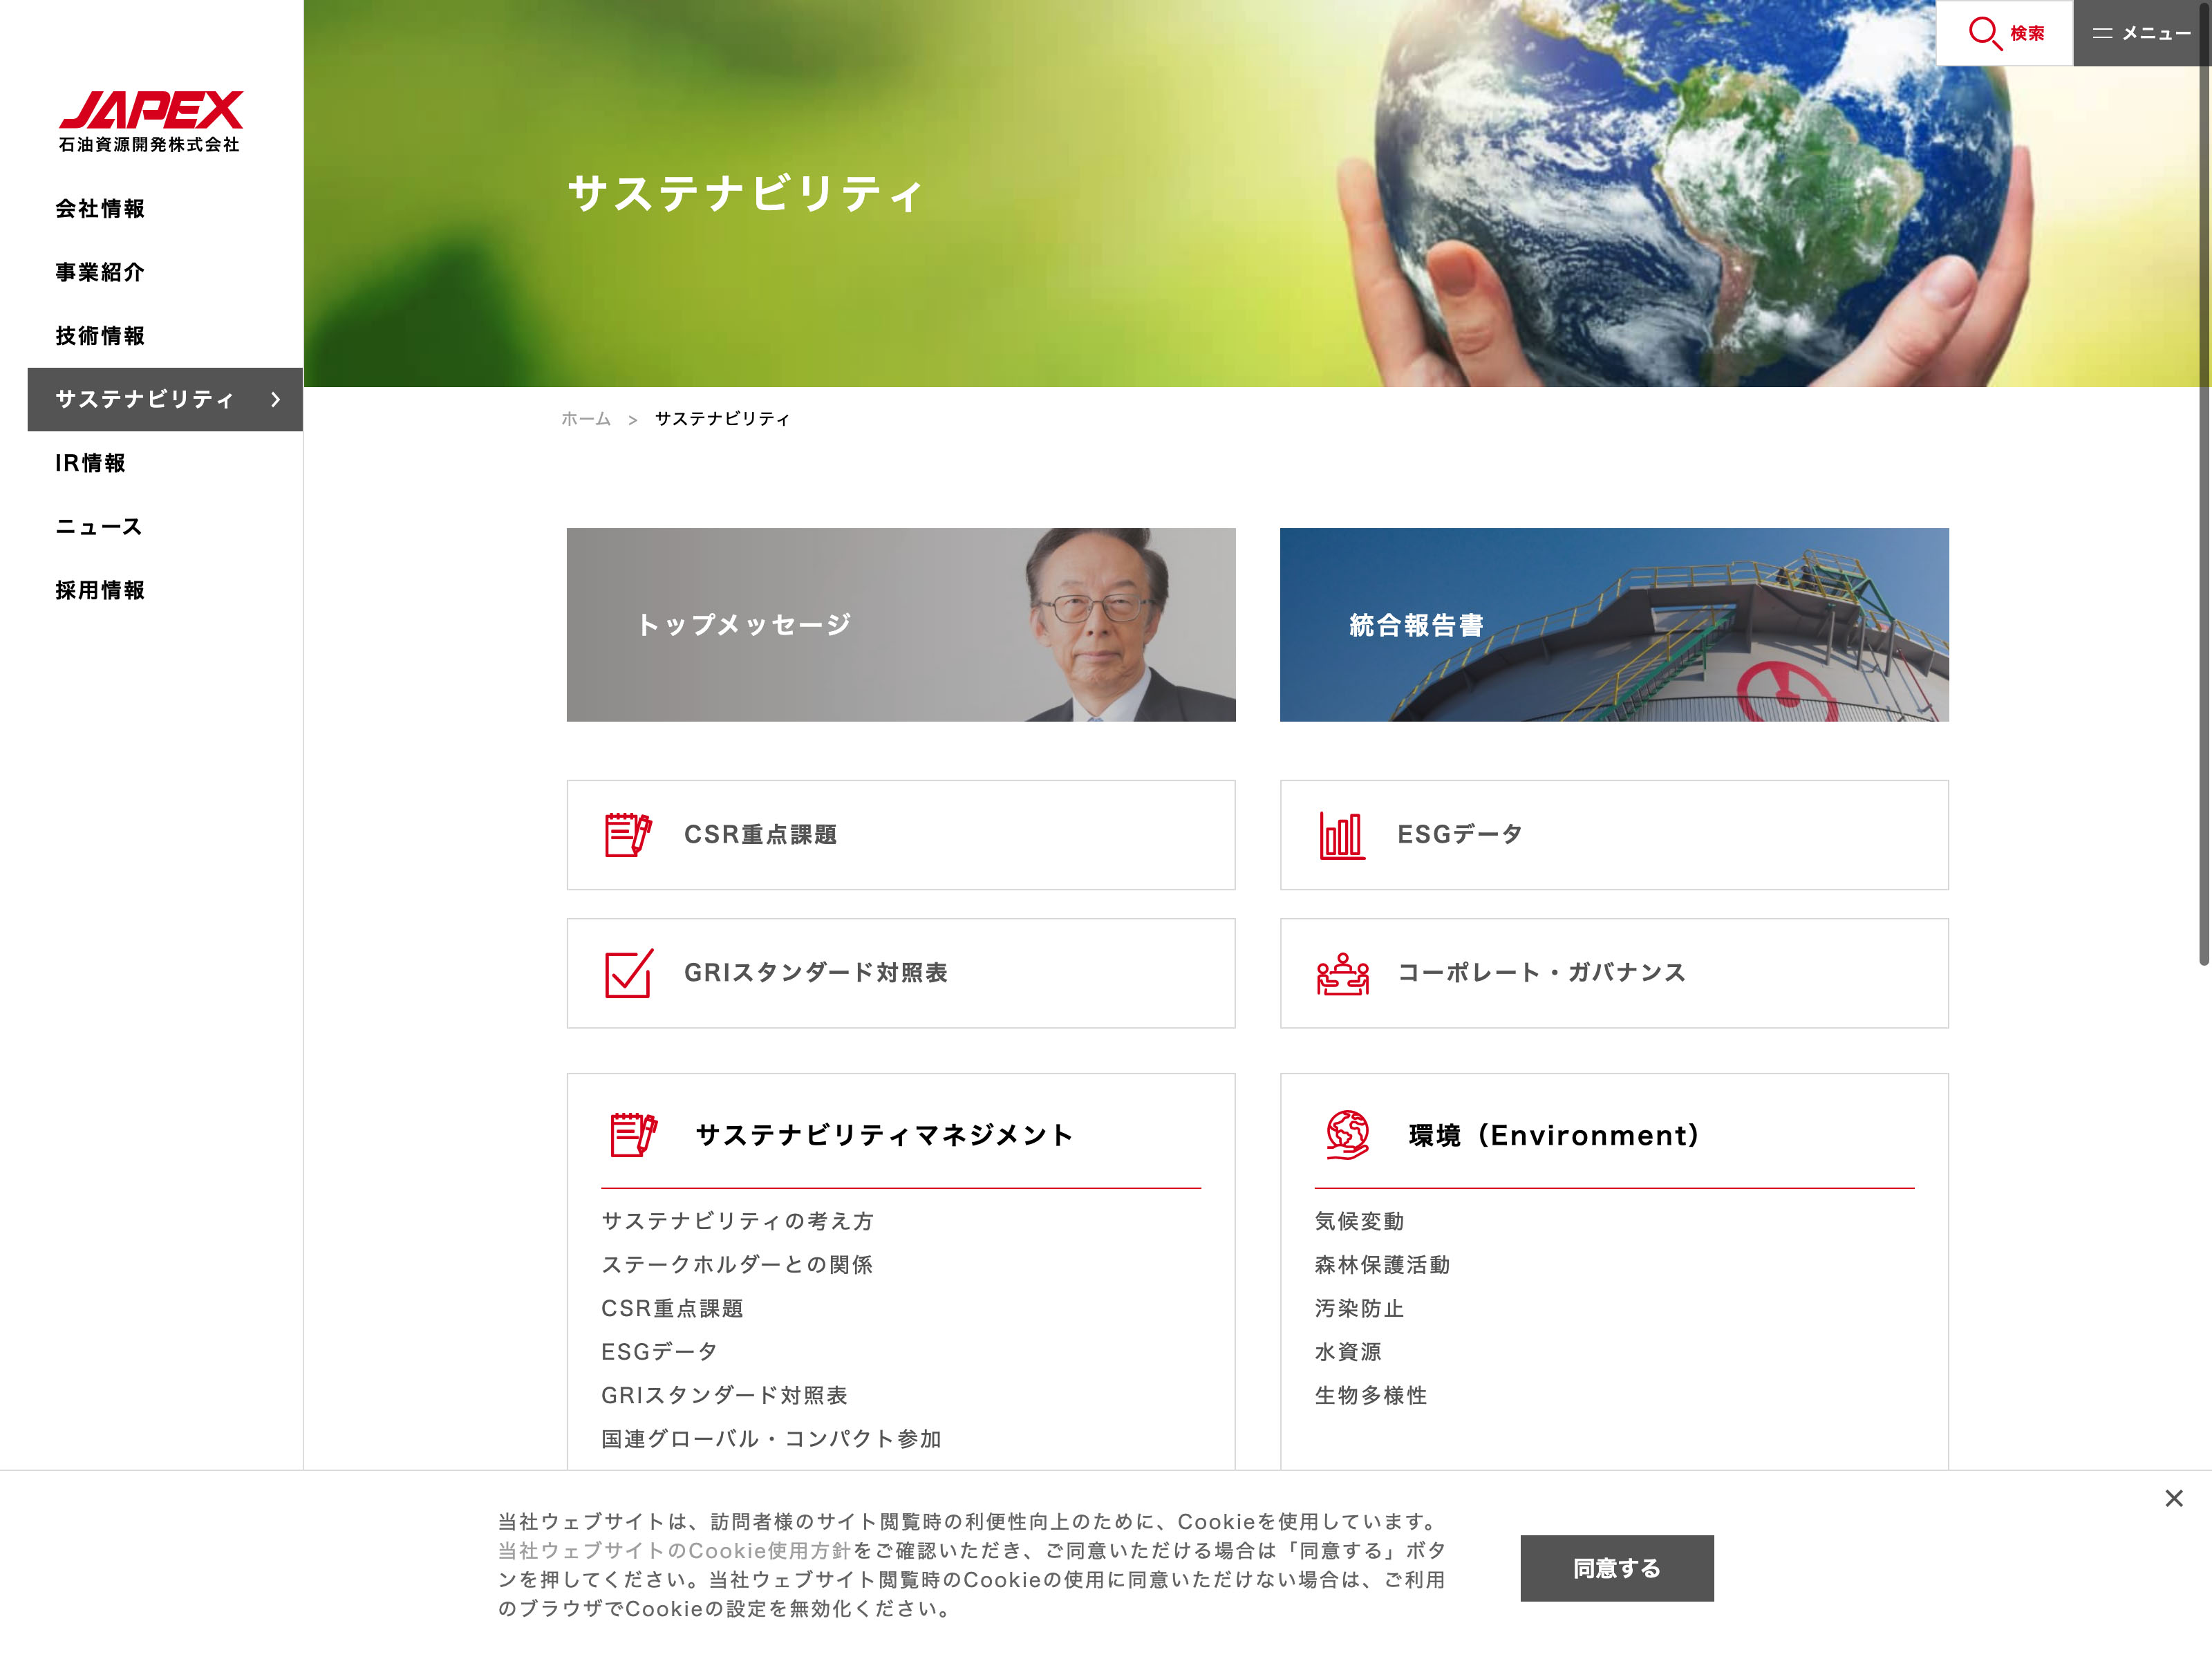Screen dimensions: 2212x1659
Task: Open IR情報 in the sidebar
Action: [x=90, y=463]
